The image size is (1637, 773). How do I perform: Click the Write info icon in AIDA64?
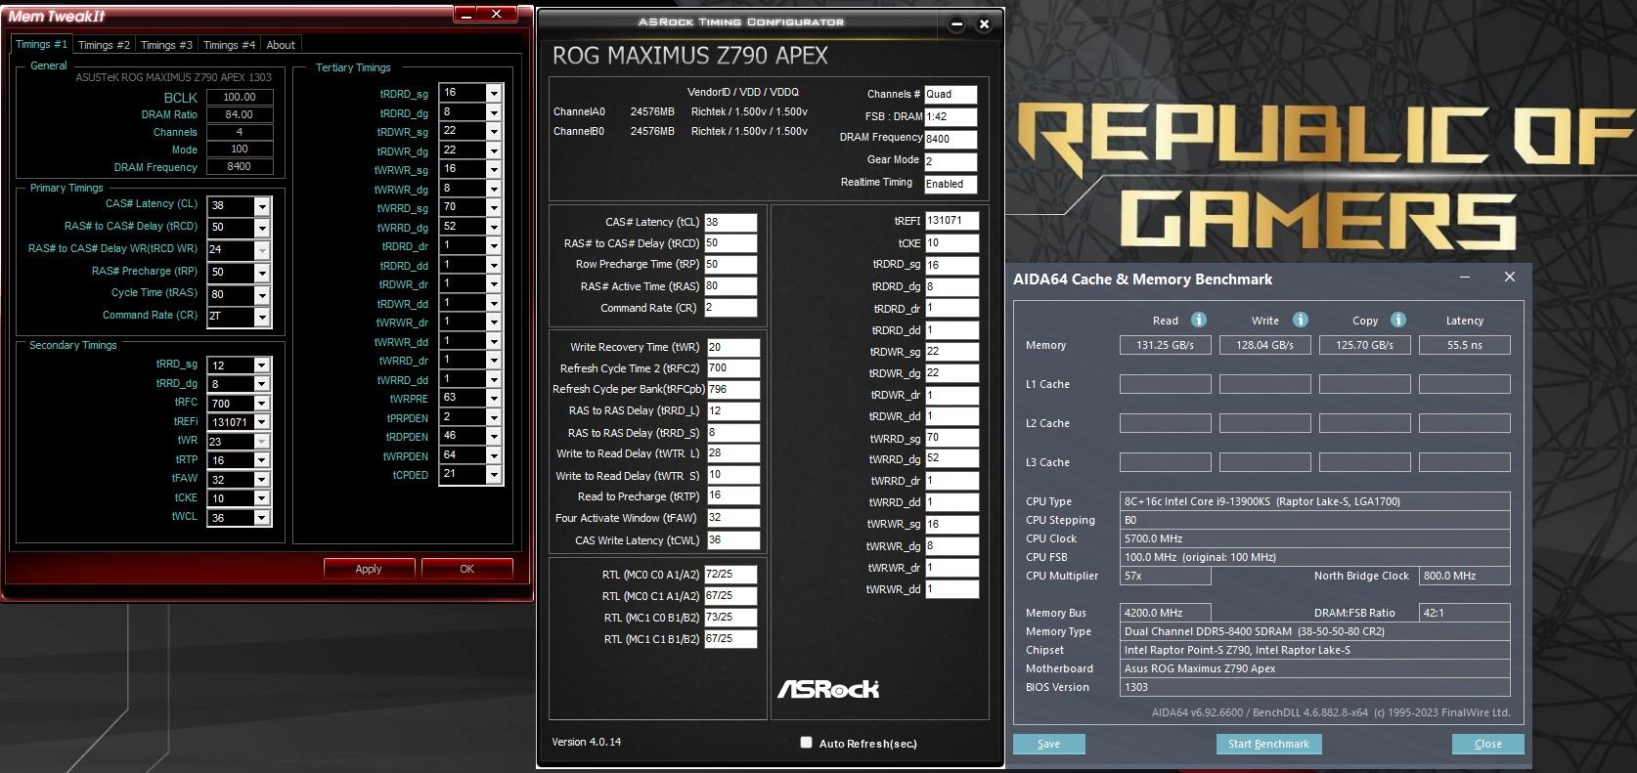[x=1301, y=320]
